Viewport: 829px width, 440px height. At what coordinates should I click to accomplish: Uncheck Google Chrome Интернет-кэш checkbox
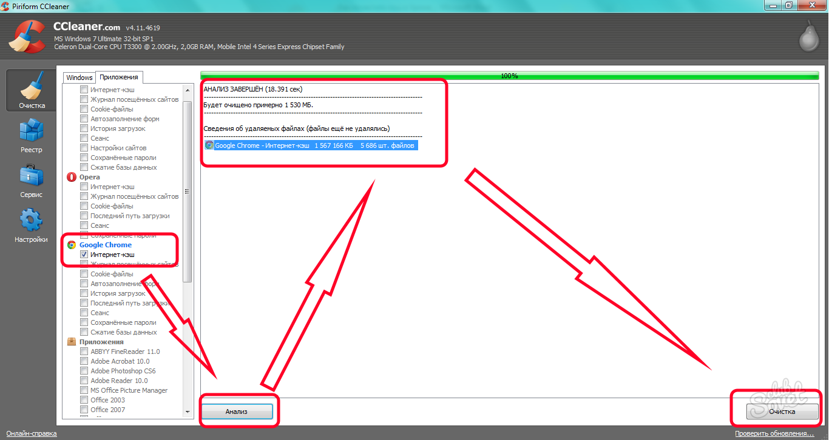click(84, 255)
